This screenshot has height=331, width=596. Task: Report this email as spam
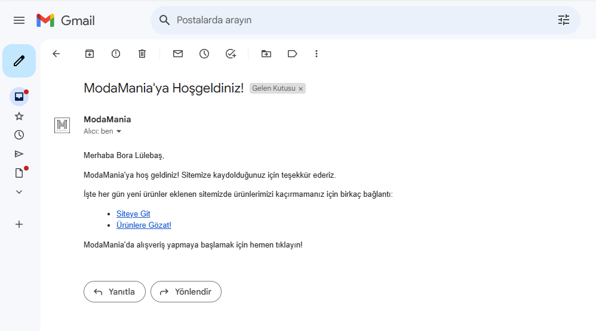click(115, 54)
